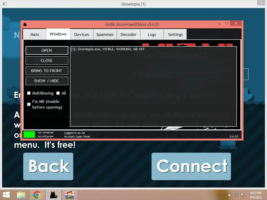Image resolution: width=267 pixels, height=200 pixels.
Task: Enable the MultiBoxing checkbox
Action: 29,93
